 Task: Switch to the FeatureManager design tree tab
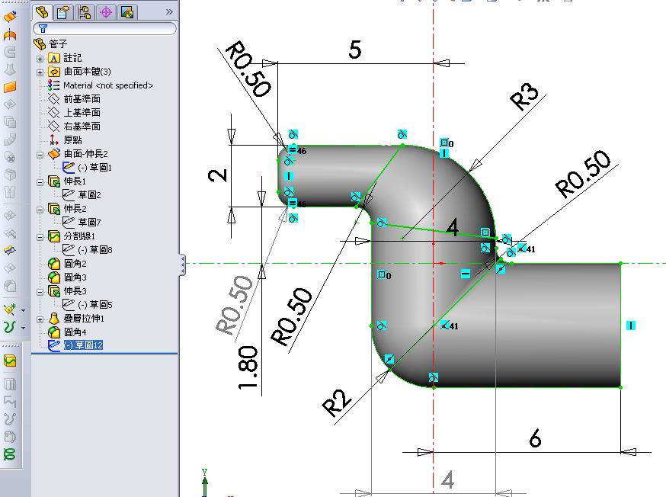pos(42,12)
